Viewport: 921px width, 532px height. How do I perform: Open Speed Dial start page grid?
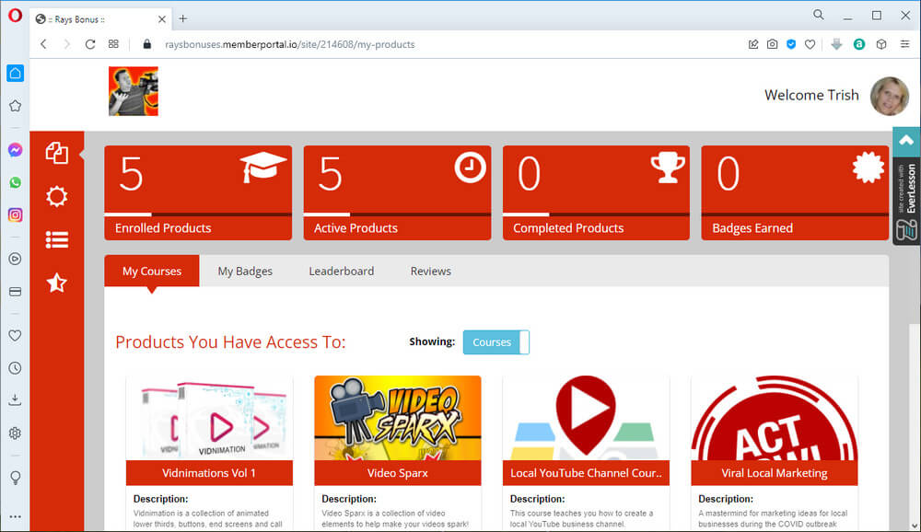click(x=113, y=44)
